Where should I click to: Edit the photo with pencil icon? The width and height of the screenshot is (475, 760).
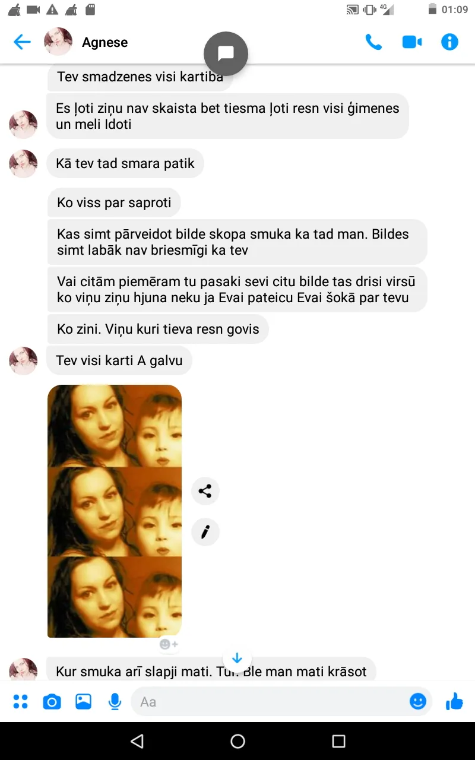(205, 532)
